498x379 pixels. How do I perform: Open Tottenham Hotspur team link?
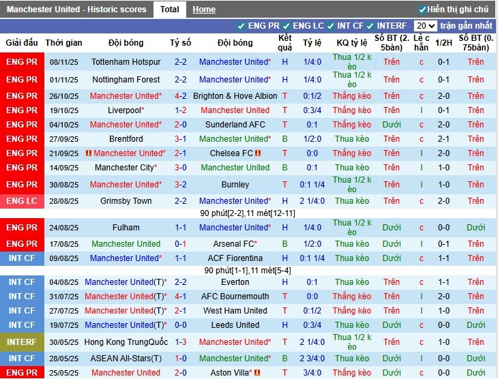click(126, 62)
